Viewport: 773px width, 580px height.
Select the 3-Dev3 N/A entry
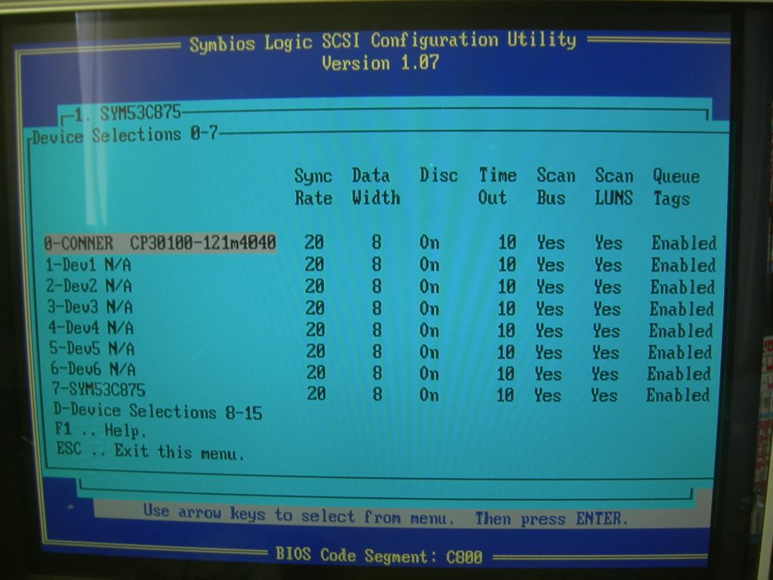[91, 307]
